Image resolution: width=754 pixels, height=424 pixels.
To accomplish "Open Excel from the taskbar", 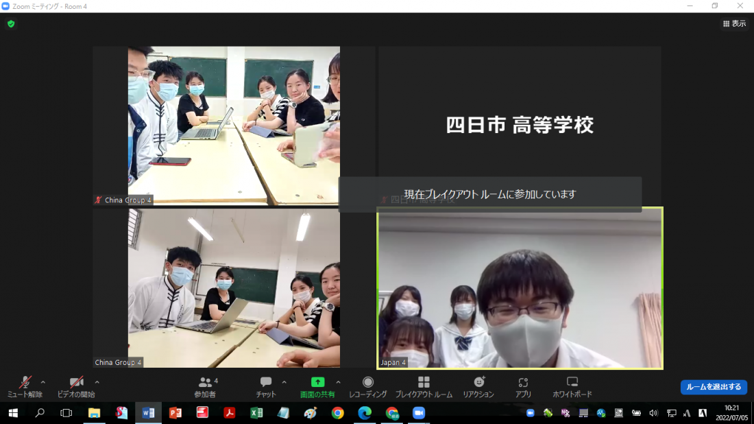I will 256,413.
